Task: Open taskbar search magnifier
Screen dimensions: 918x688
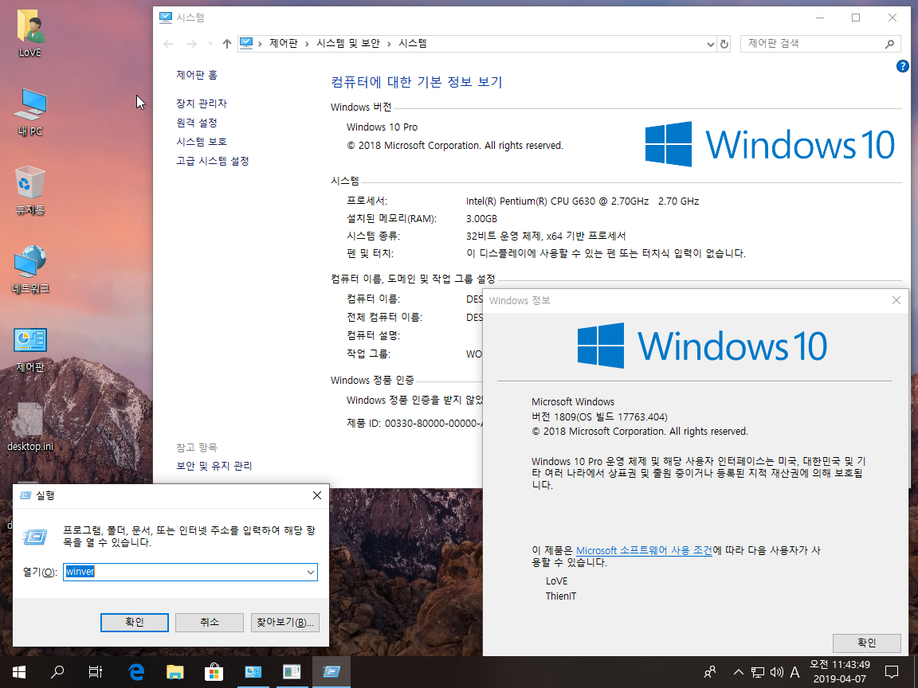Action: click(x=57, y=672)
